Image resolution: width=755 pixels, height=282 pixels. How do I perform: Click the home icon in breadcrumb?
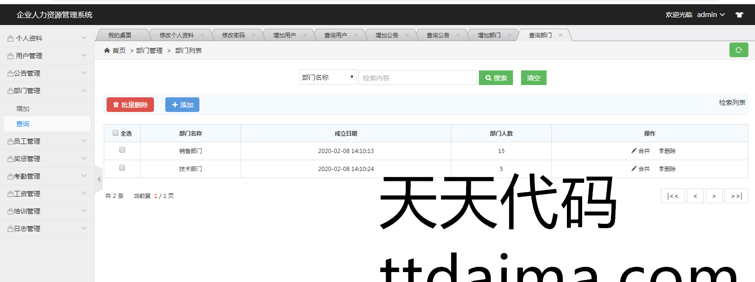107,51
